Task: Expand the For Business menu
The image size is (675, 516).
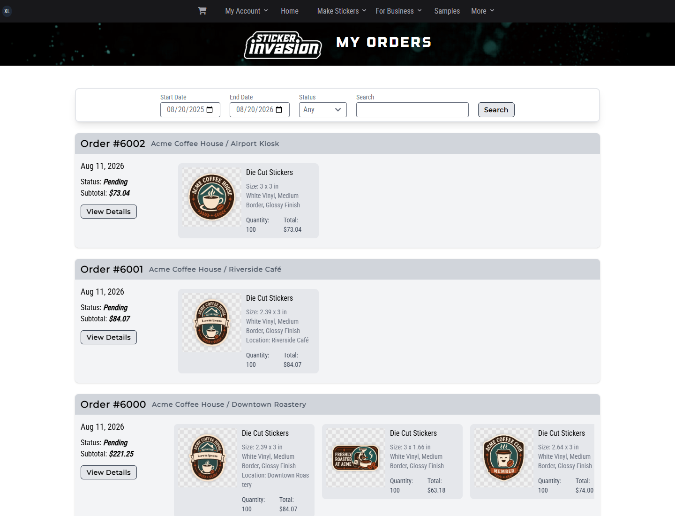Action: 398,11
